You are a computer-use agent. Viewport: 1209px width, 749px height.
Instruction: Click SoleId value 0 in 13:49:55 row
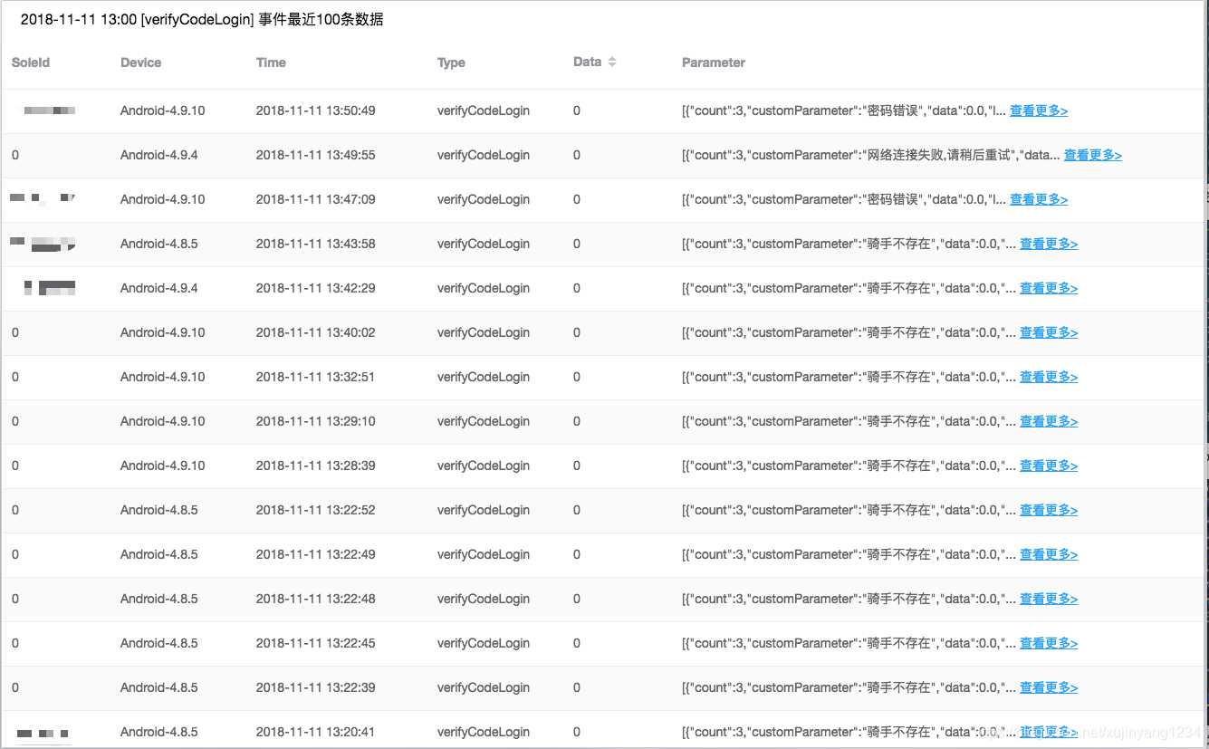15,155
